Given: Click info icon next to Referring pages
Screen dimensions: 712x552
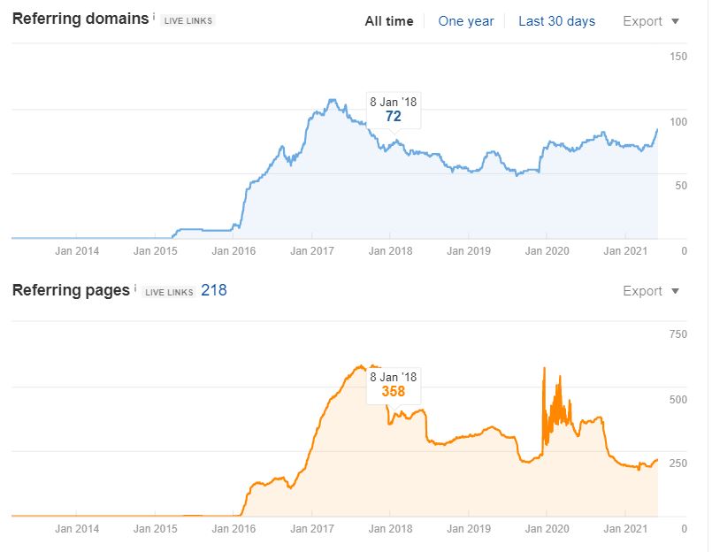Looking at the screenshot, I should [x=134, y=288].
